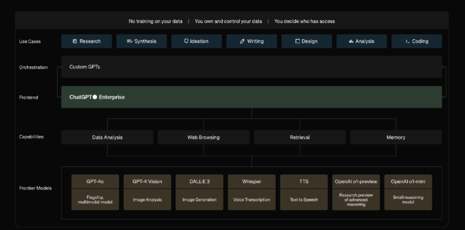Click the 'Use Cases' row label

point(30,42)
